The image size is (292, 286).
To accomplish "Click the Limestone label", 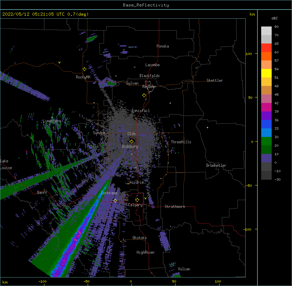I will [x=52, y=121].
